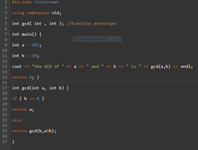The width and height of the screenshot is (198, 150).
Task: Click 'return a;' on line 21
Action: [23, 109]
